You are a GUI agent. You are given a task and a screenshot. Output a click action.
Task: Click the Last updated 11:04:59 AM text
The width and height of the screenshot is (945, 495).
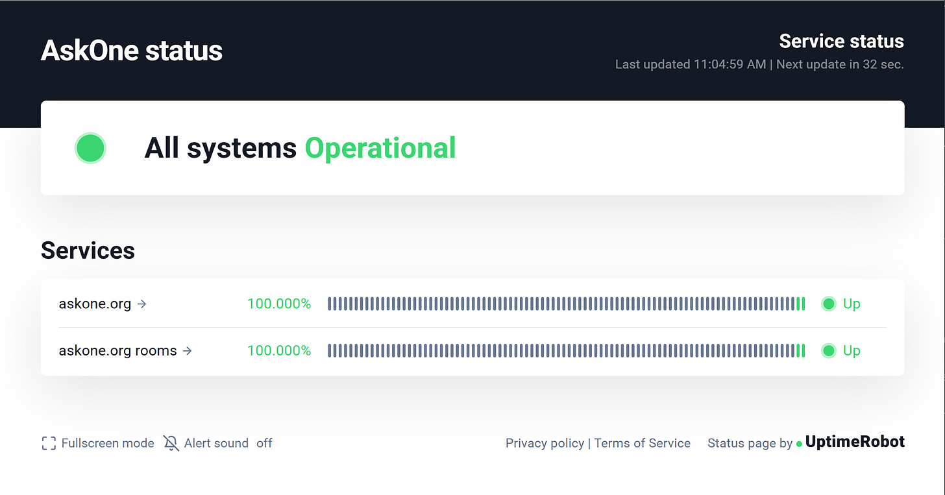(x=691, y=64)
